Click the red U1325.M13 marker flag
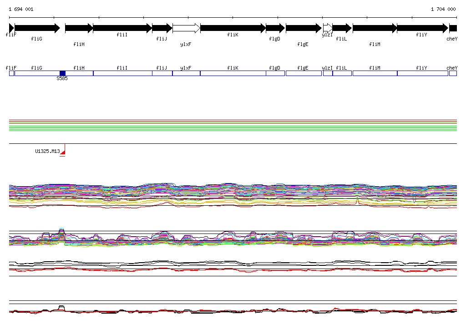 click(63, 149)
